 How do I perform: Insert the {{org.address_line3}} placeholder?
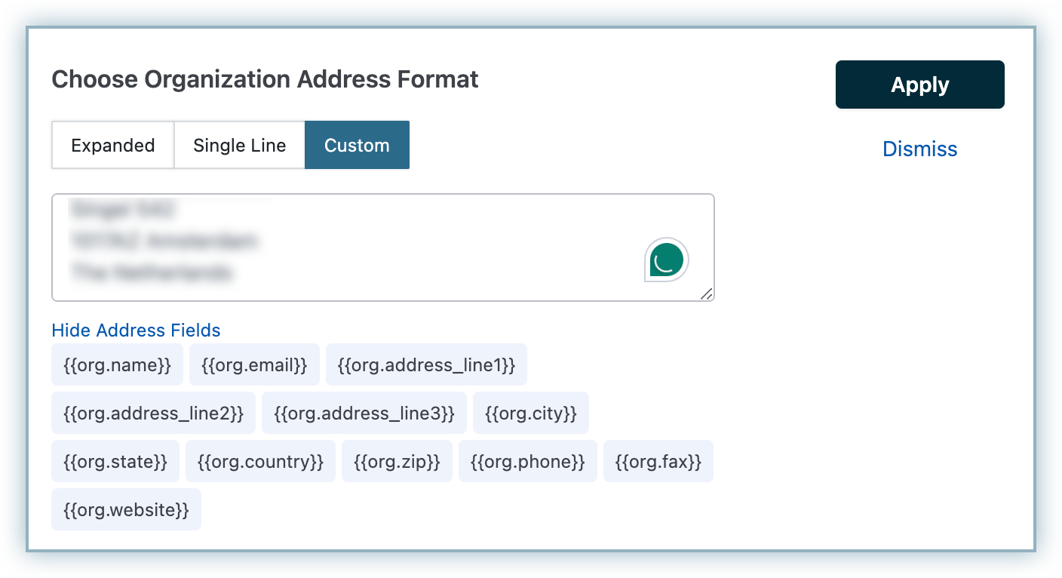tap(364, 414)
